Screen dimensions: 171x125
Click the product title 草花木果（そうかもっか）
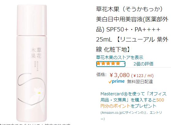point(129,9)
